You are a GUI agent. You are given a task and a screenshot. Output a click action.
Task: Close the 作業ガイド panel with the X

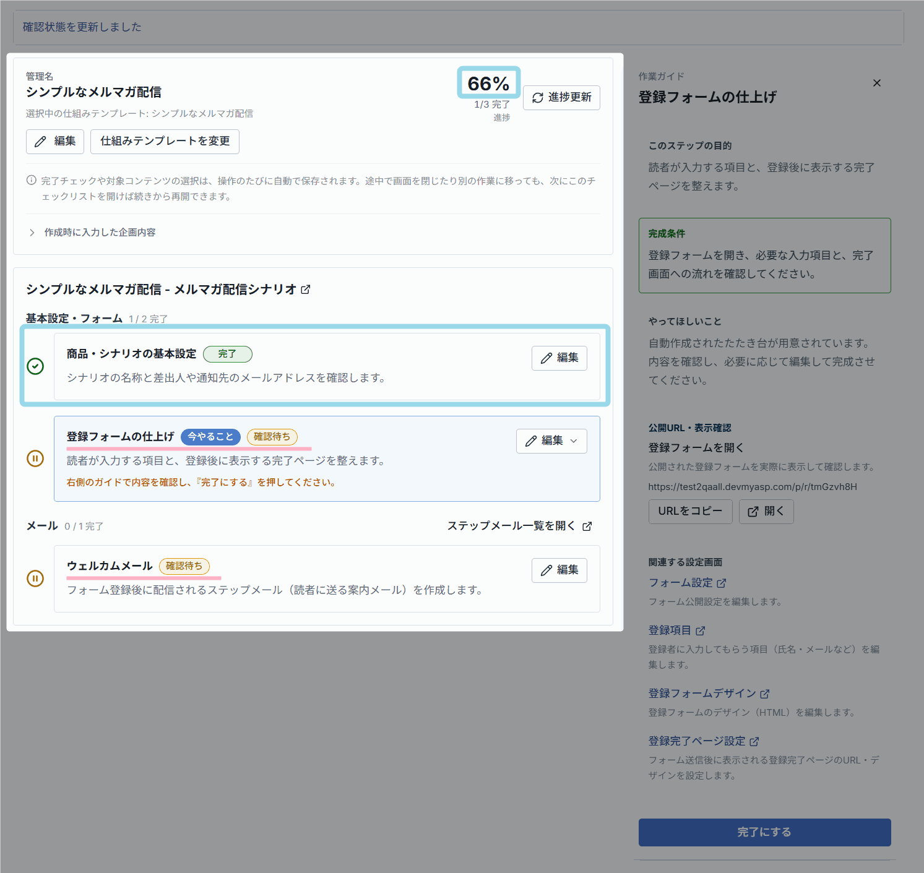(x=876, y=83)
